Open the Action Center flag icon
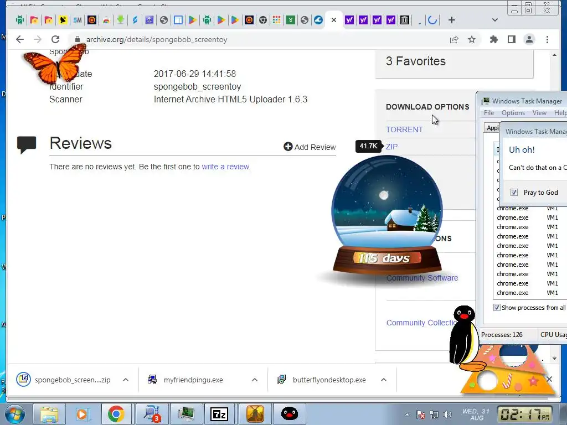This screenshot has width=567, height=425. (x=421, y=414)
